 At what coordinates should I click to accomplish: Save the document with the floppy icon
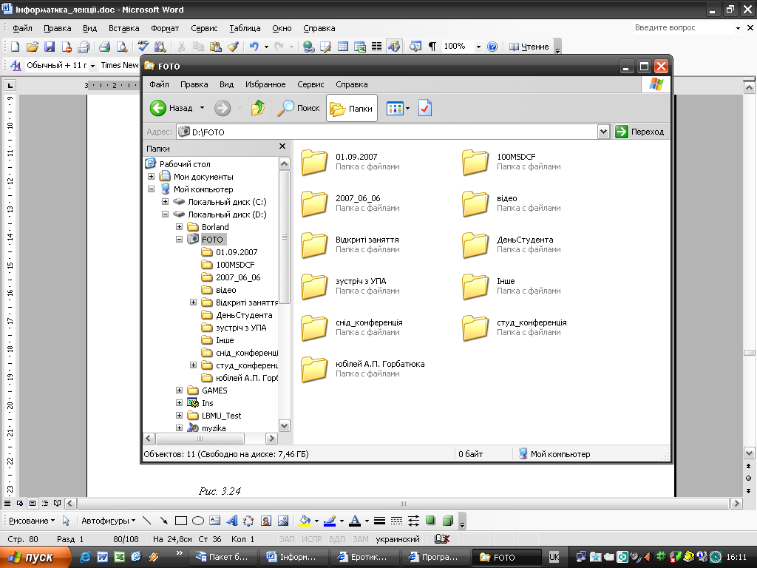point(50,47)
